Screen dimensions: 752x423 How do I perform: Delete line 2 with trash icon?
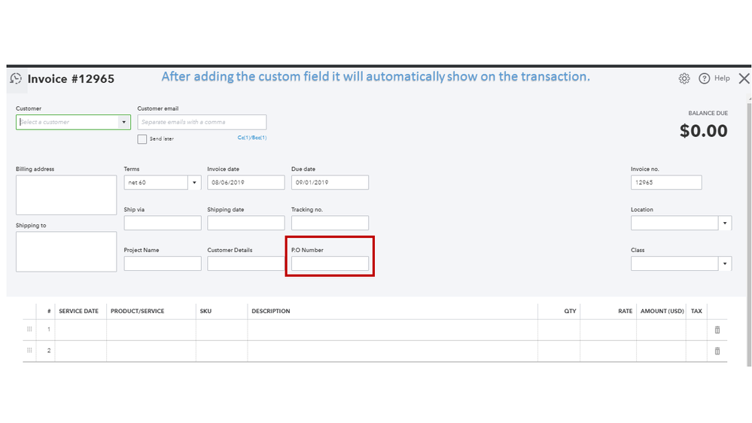click(x=717, y=351)
